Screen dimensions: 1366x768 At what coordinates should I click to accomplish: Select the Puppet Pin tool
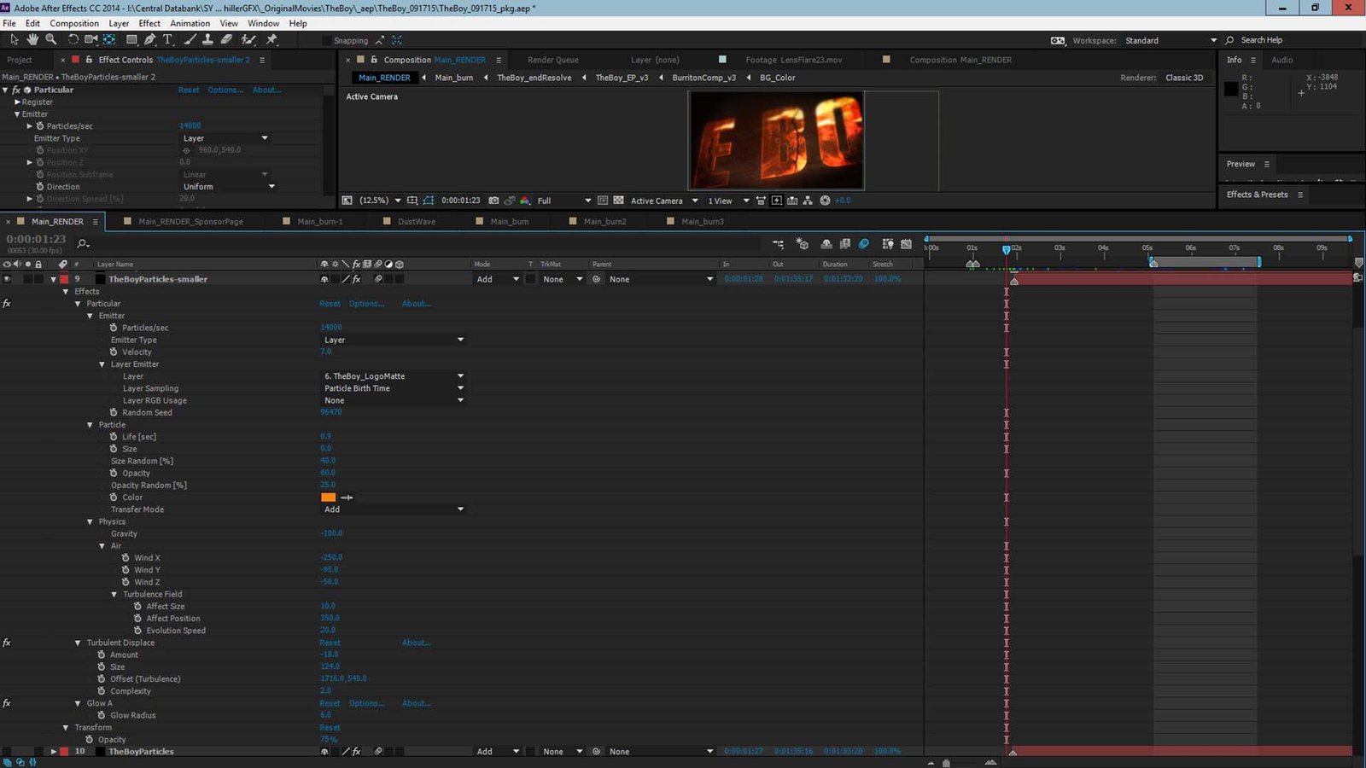tap(272, 40)
